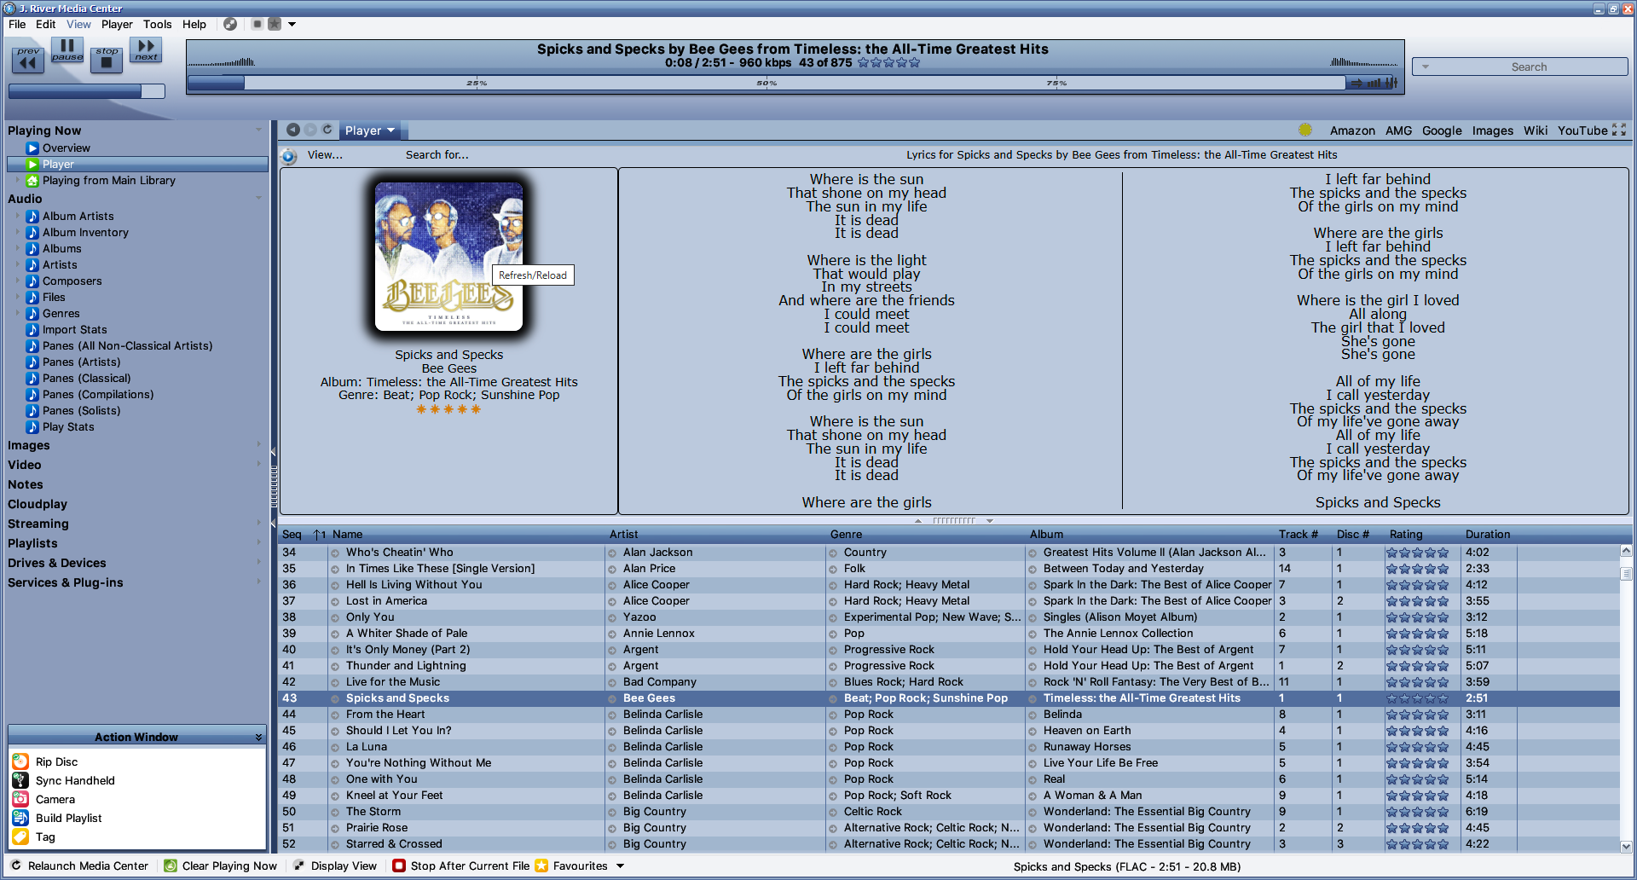
Task: Open the File menu
Action: click(17, 24)
